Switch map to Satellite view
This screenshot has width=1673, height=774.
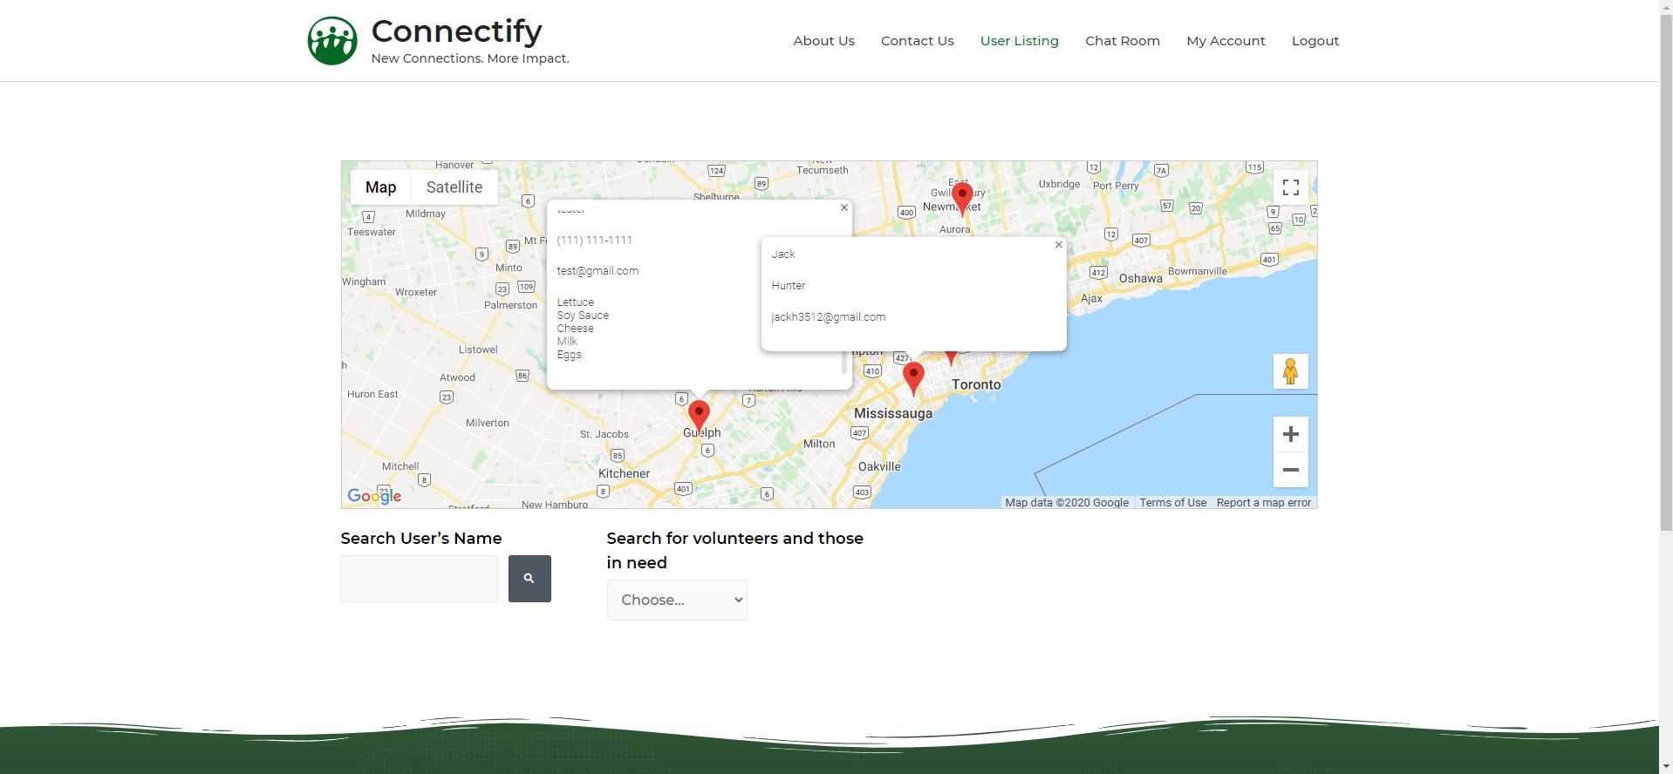(454, 187)
